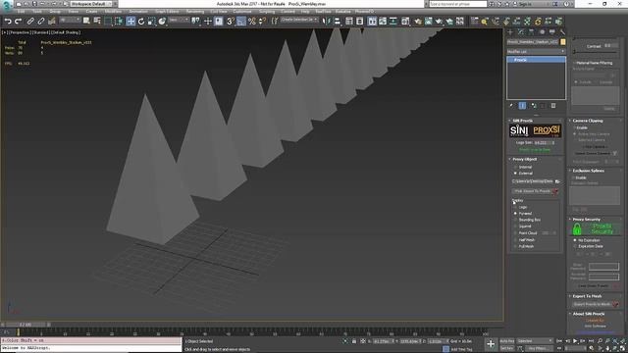The height and width of the screenshot is (353, 628).
Task: Open the Modifiers menu
Action: tap(113, 12)
